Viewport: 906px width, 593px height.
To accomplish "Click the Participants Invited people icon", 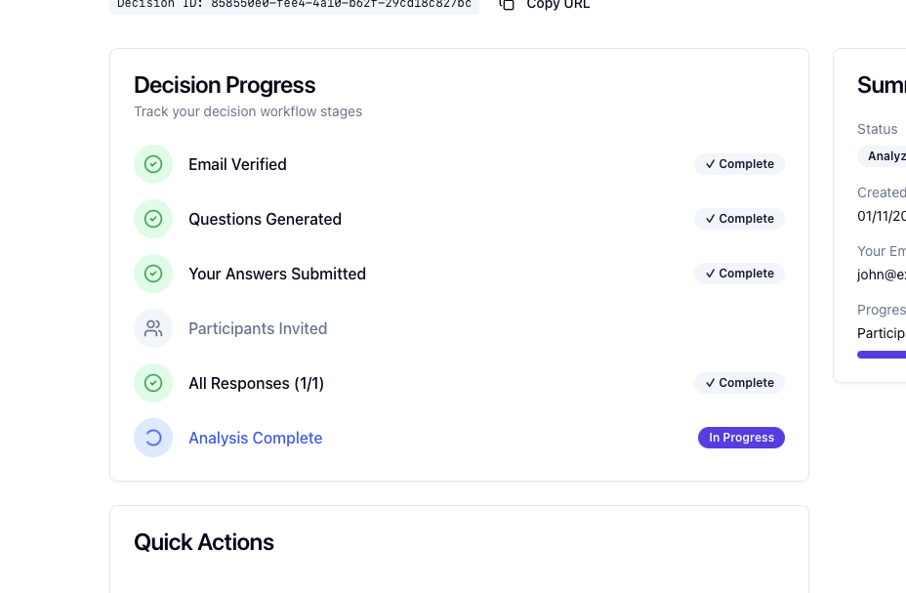I will 153,328.
